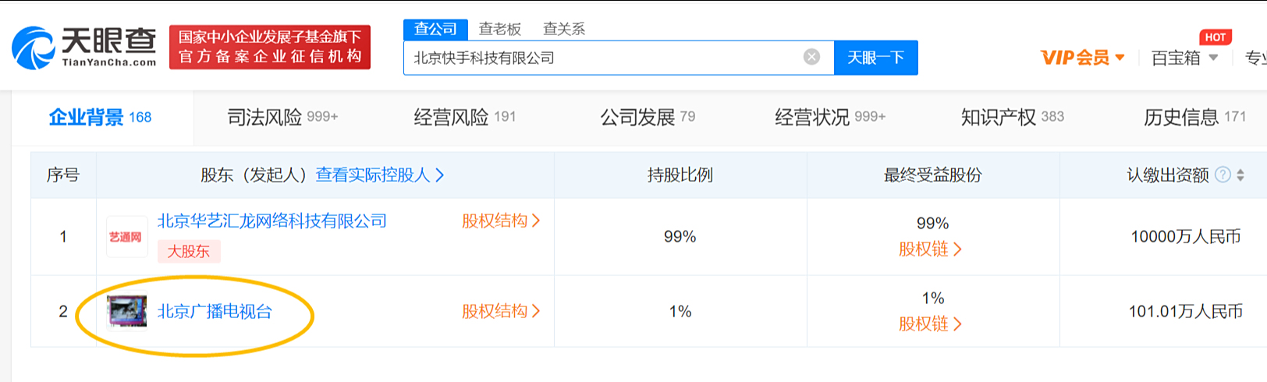Open the 百宝箱 dropdown menu

coord(1184,58)
